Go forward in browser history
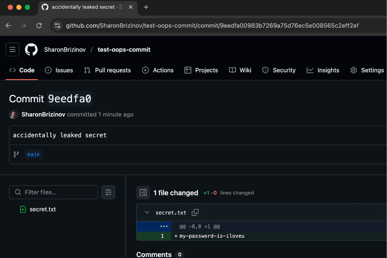Screen dimensions: 387x258 (23, 25)
